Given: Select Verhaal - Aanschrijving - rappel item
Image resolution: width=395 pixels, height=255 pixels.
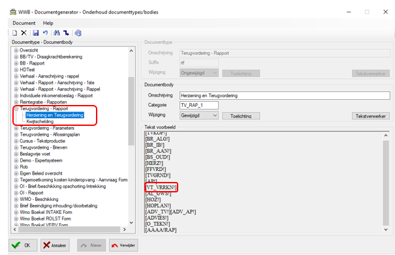Looking at the screenshot, I should point(50,76).
